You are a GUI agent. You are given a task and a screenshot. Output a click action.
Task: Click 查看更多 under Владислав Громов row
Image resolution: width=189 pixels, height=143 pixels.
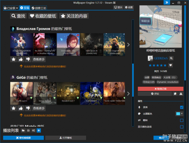(39, 59)
